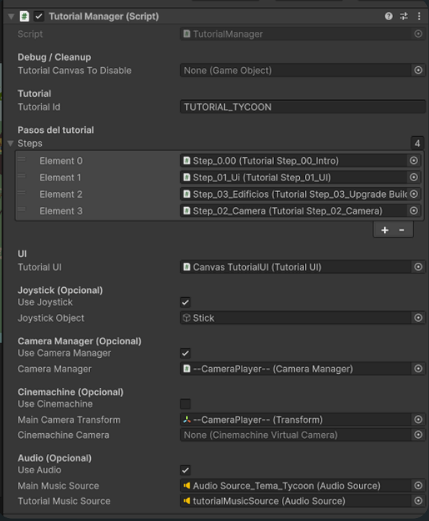Click the C# script icon in header
The height and width of the screenshot is (521, 429).
click(25, 17)
